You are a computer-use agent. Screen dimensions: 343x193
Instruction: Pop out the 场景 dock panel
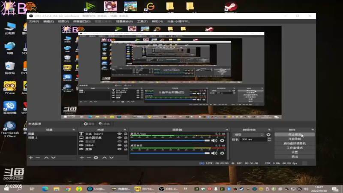[73, 130]
